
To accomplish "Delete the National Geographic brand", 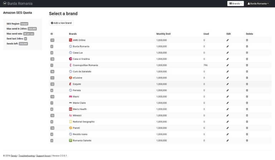I will 247,122.
